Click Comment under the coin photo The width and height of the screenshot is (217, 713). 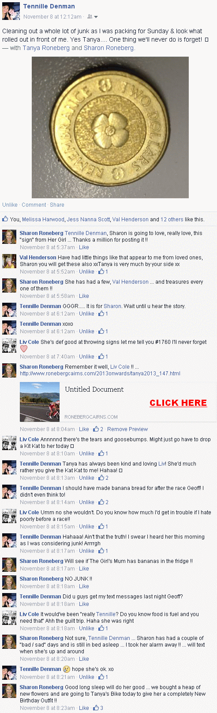(x=34, y=205)
